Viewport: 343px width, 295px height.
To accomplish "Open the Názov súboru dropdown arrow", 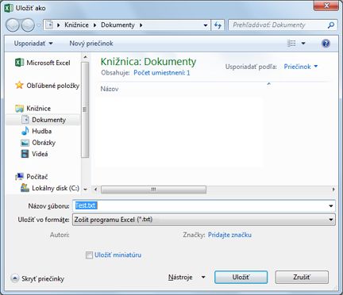I will (x=331, y=206).
